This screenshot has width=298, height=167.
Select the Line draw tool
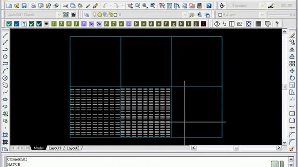click(x=5, y=35)
